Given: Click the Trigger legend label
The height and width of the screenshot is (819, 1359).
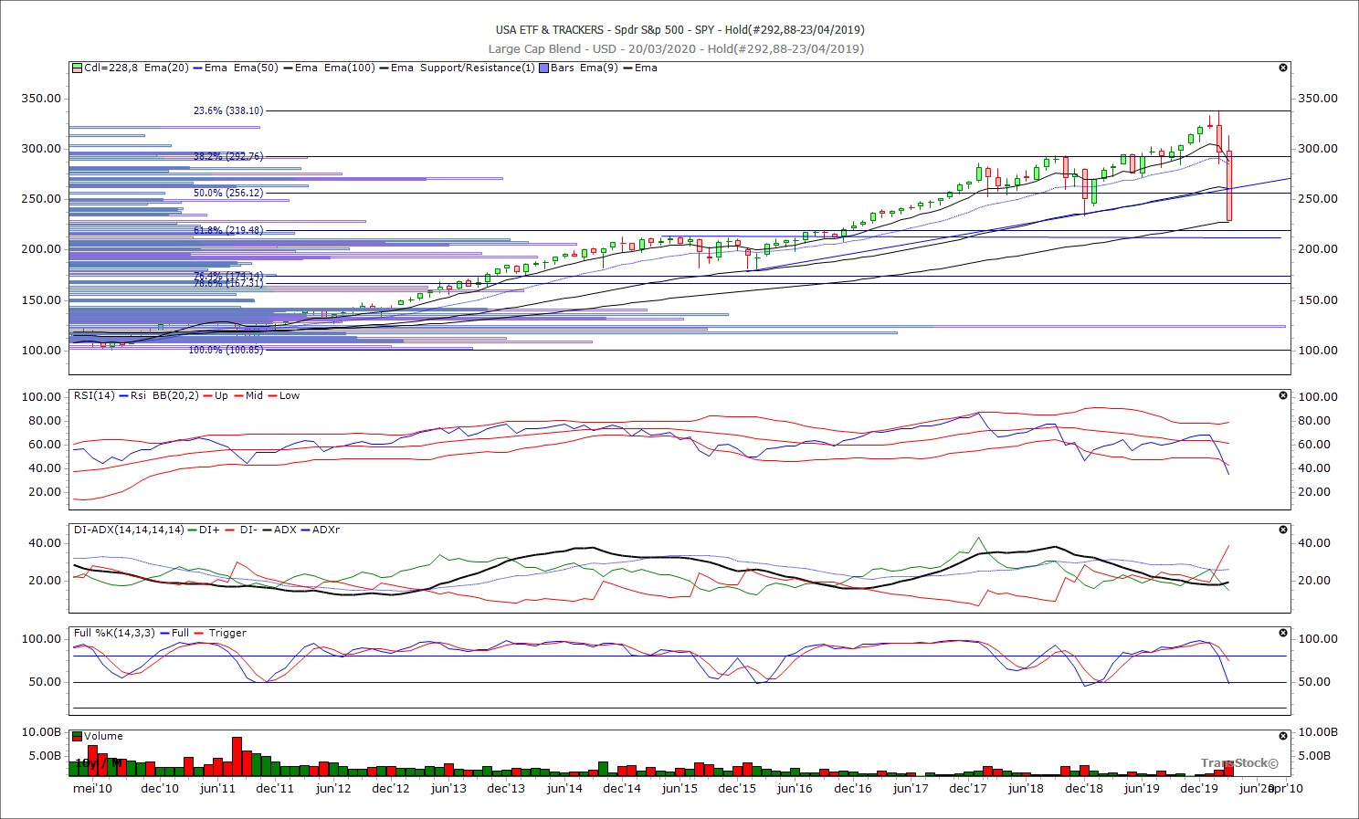Looking at the screenshot, I should tap(227, 633).
